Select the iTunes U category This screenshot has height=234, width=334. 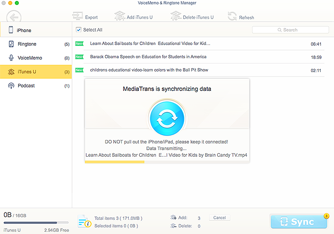pyautogui.click(x=36, y=72)
